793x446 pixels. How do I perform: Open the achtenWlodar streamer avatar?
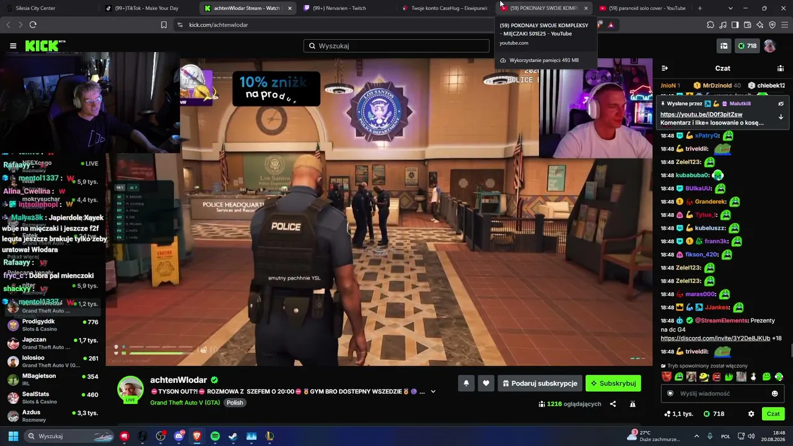click(x=131, y=390)
